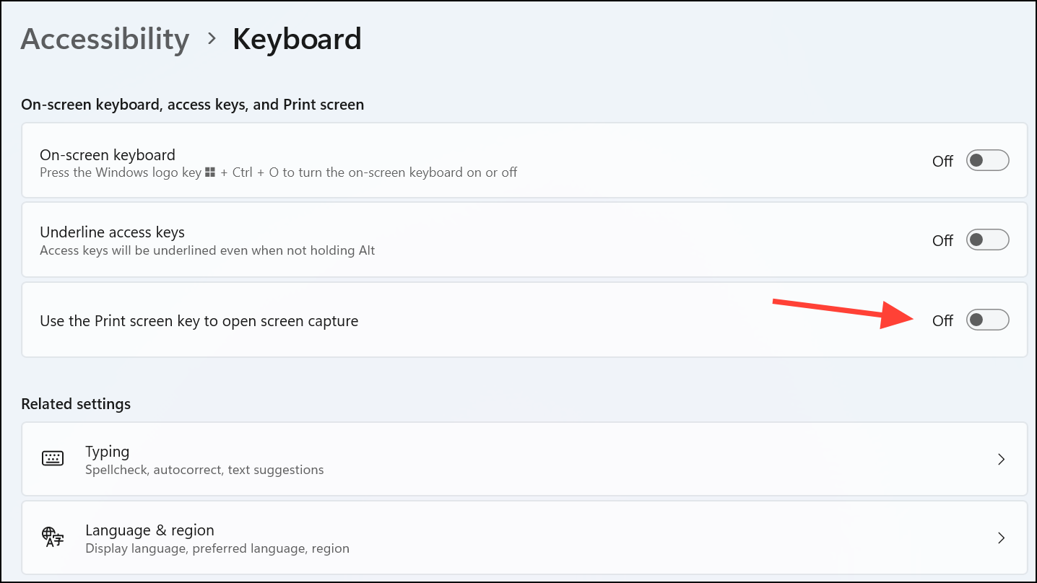The width and height of the screenshot is (1037, 583).
Task: Click the language globe icon beside Language & region
Action: pos(52,538)
